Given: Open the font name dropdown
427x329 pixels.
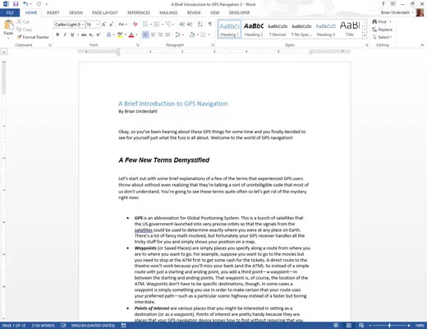Looking at the screenshot, I should tap(83, 25).
